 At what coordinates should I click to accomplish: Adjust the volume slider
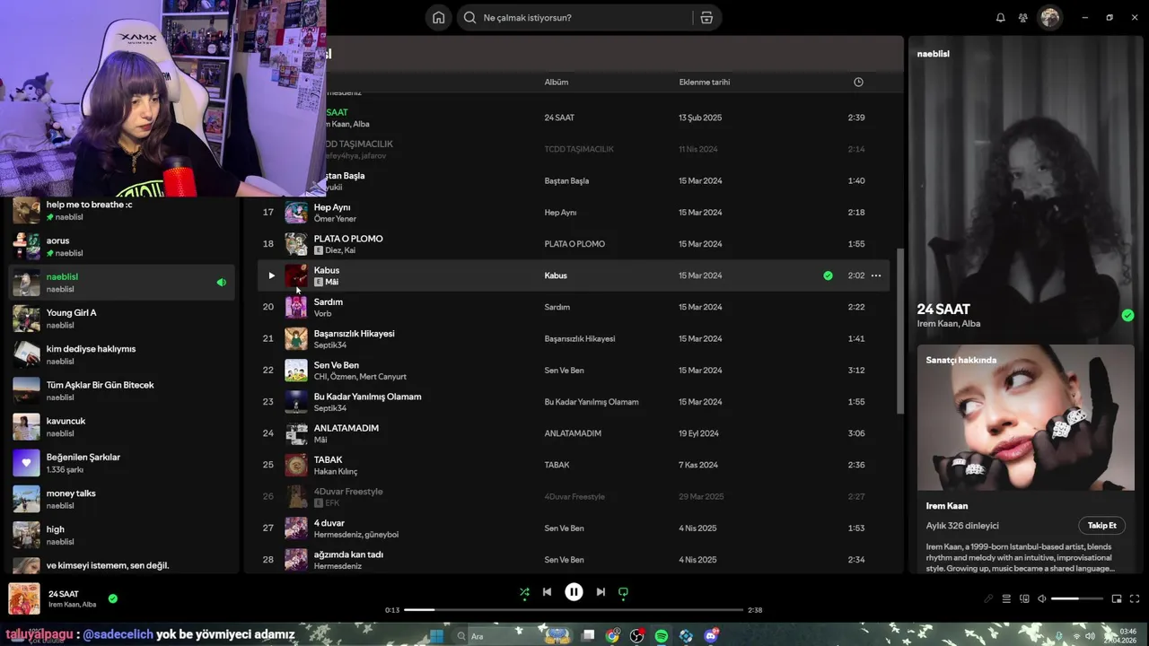pyautogui.click(x=1077, y=598)
